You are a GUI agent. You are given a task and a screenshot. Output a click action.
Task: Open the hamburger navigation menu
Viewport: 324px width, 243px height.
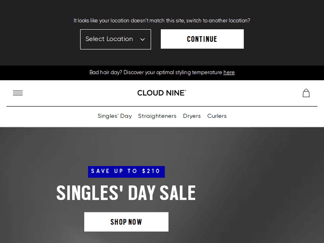pyautogui.click(x=18, y=93)
